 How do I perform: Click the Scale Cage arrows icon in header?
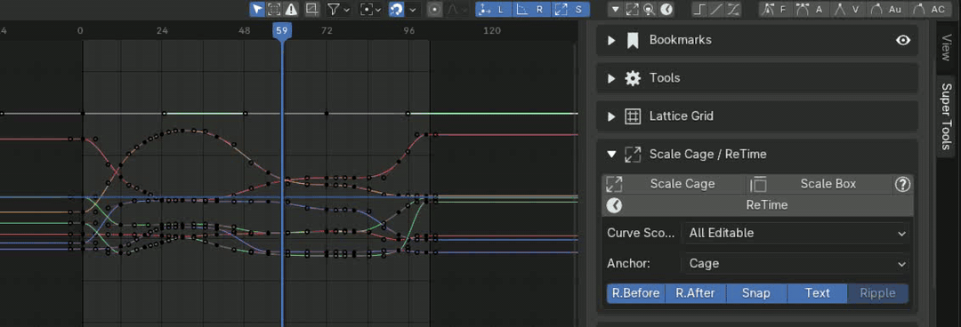coord(633,9)
